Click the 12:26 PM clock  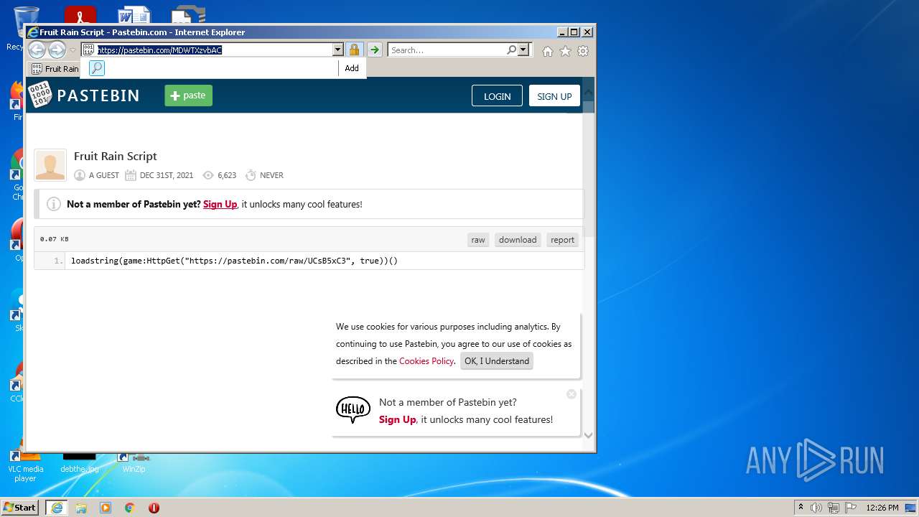[882, 508]
